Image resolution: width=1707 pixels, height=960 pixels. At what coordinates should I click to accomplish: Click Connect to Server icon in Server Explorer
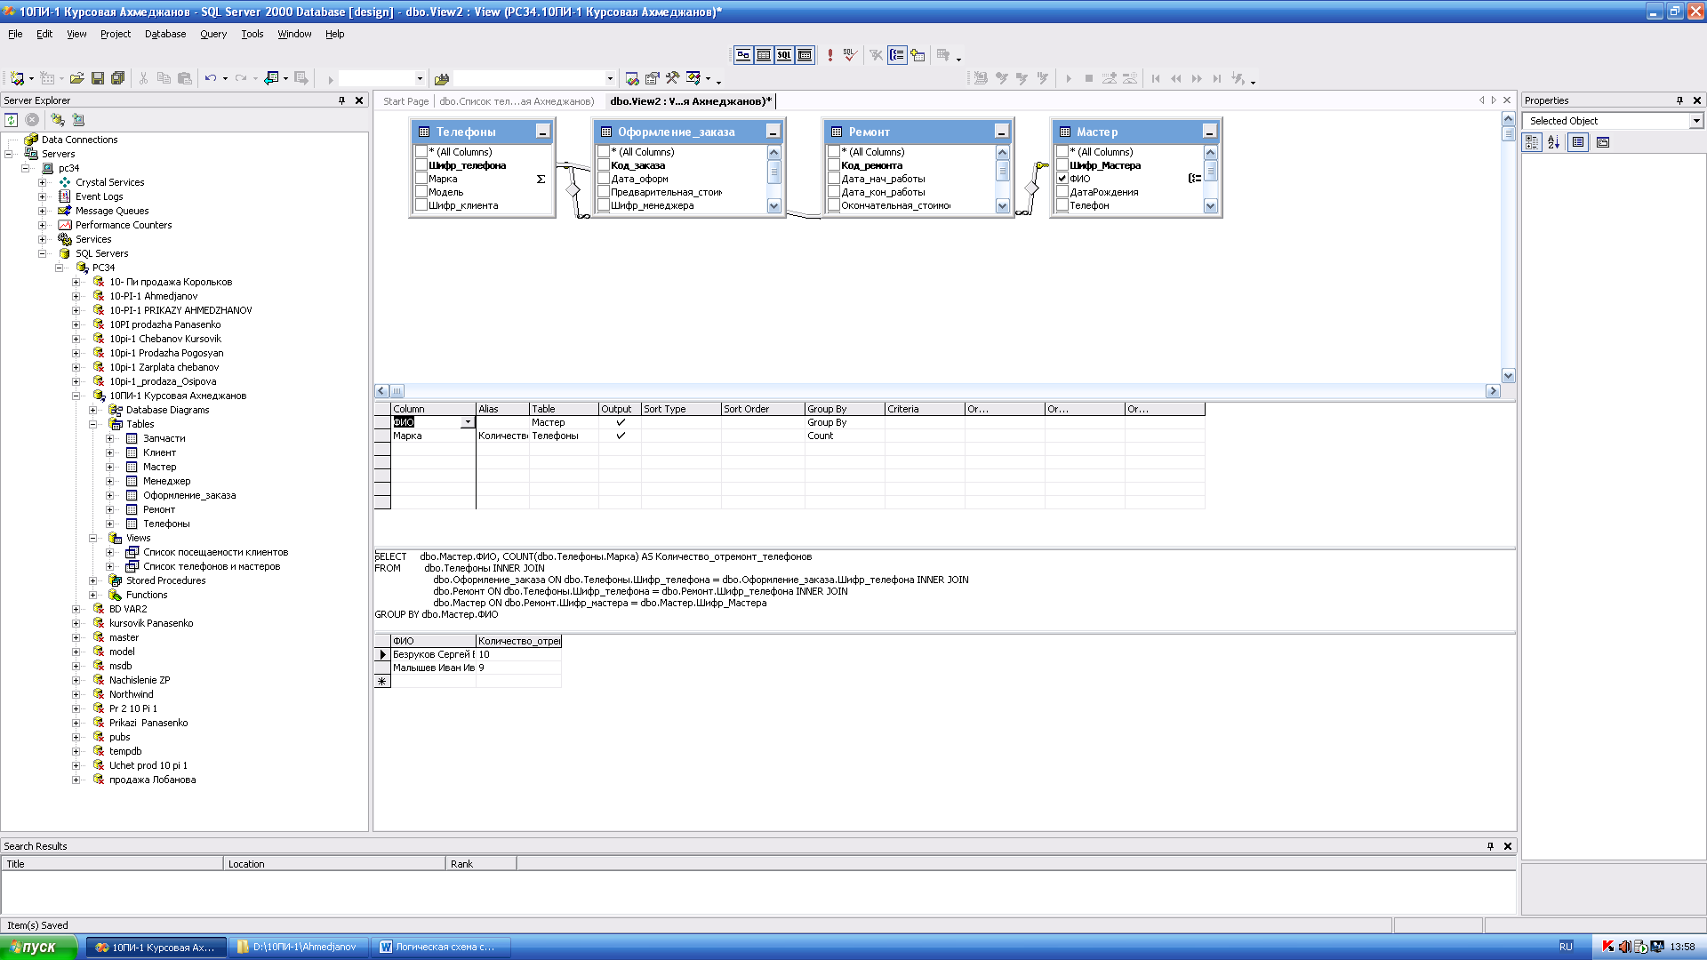point(78,120)
